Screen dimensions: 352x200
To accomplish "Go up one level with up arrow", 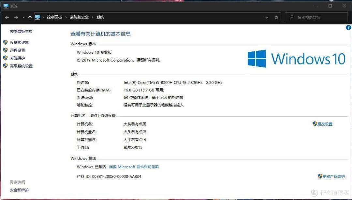I will tap(30, 17).
